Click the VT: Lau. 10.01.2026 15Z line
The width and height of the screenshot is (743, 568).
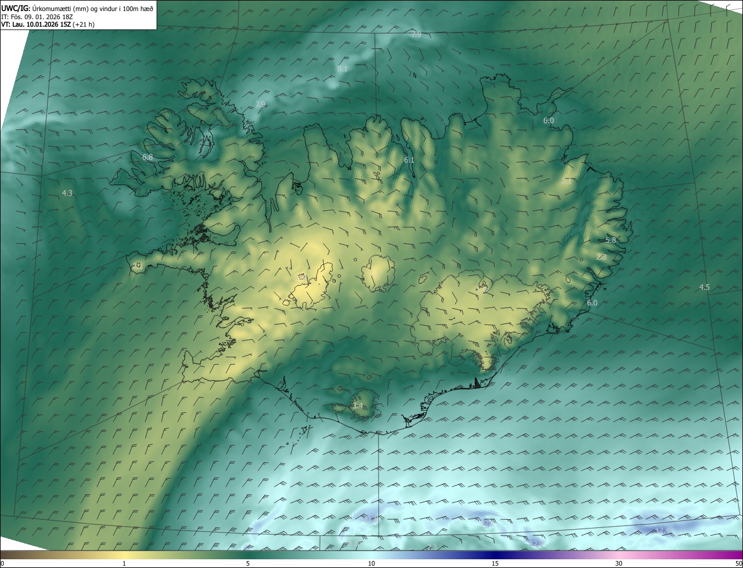(48, 24)
